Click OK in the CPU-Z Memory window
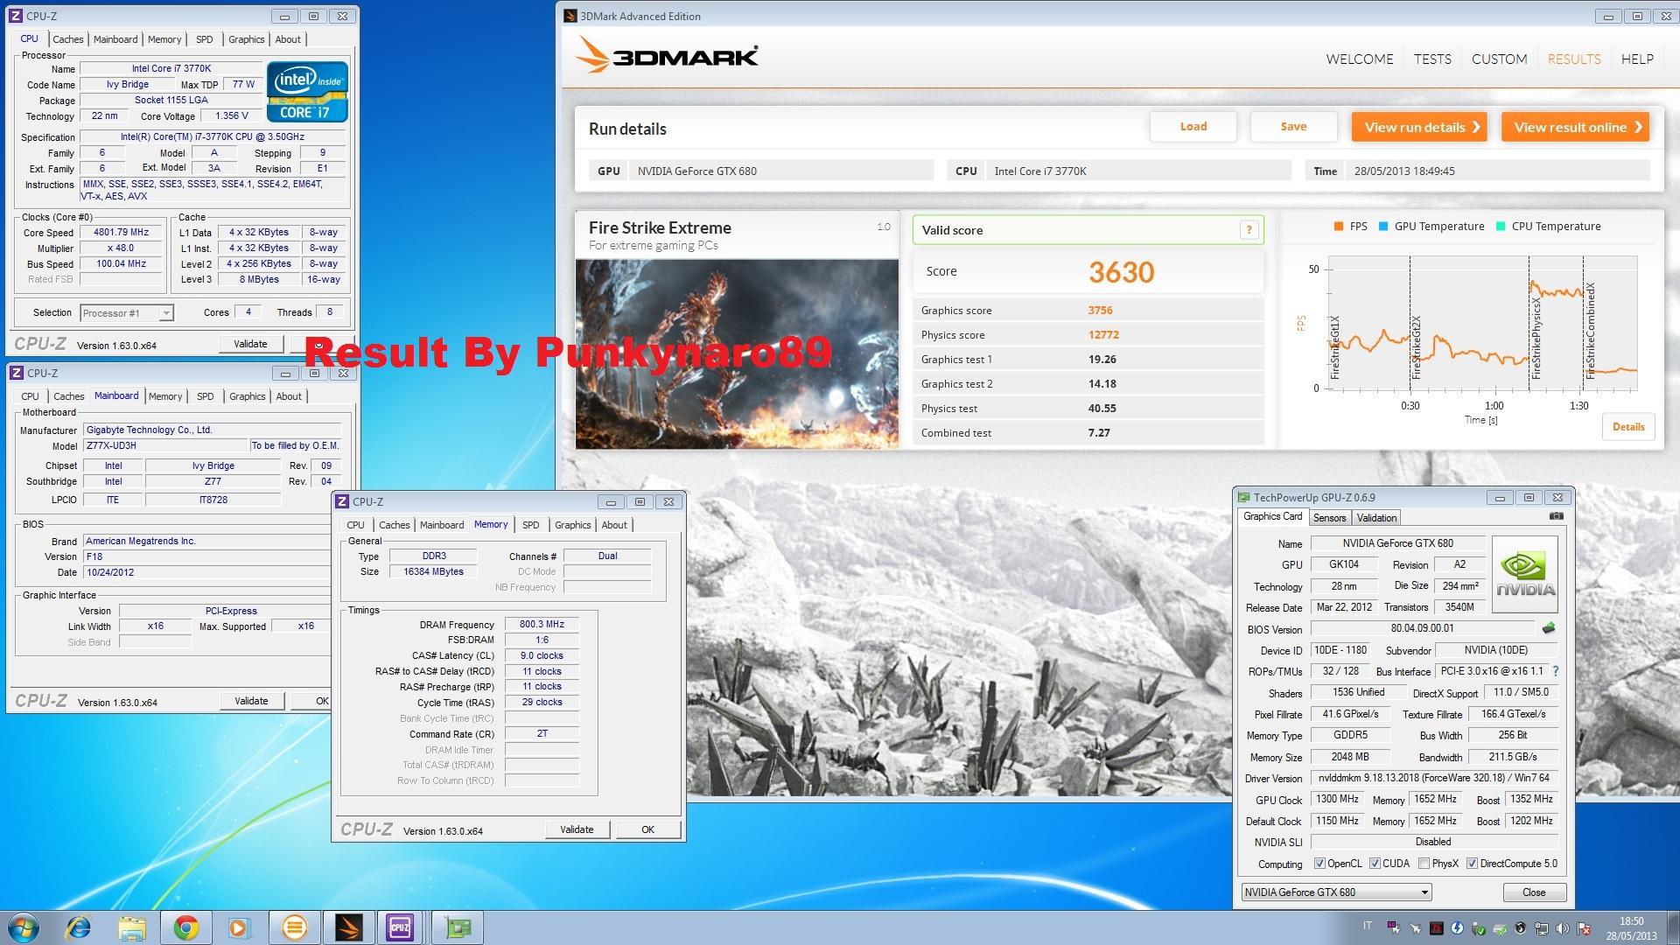This screenshot has height=945, width=1680. [x=647, y=829]
